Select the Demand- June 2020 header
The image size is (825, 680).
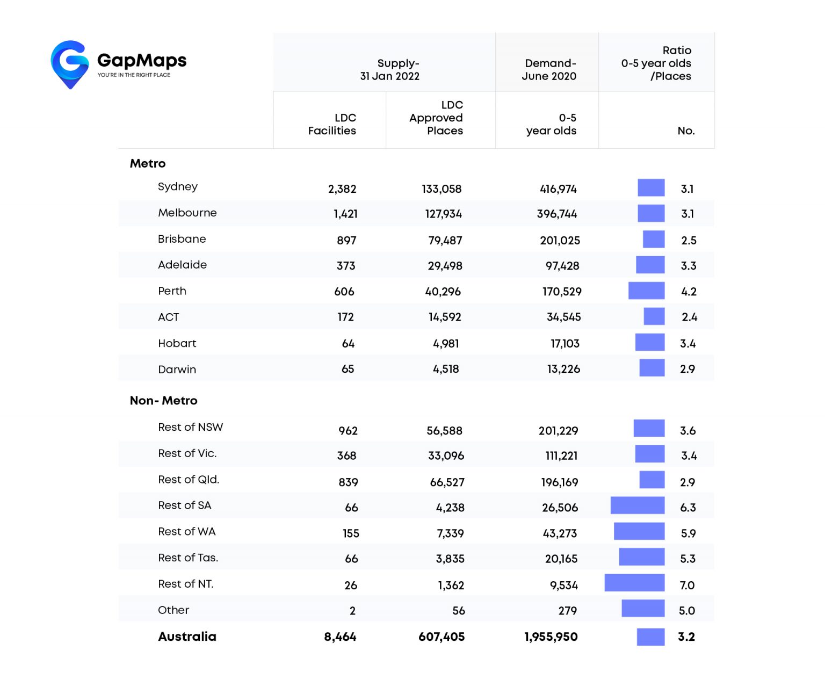point(549,70)
